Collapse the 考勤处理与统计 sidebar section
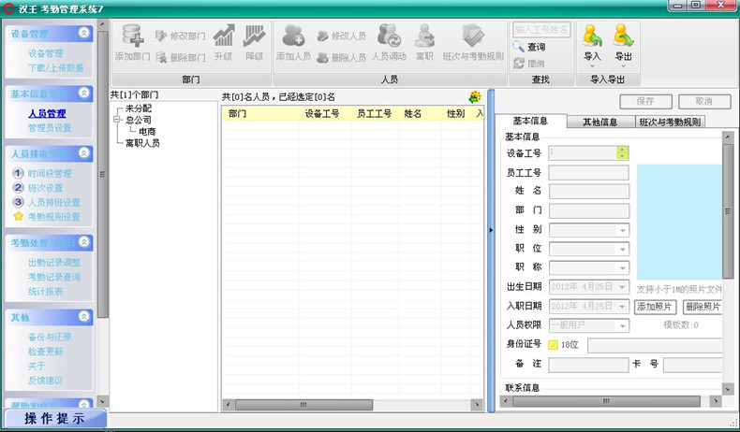This screenshot has width=740, height=432. pos(84,241)
